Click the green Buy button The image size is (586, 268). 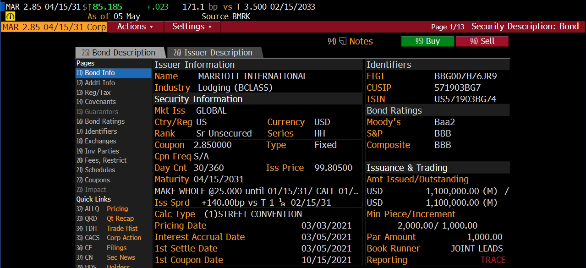pyautogui.click(x=427, y=41)
